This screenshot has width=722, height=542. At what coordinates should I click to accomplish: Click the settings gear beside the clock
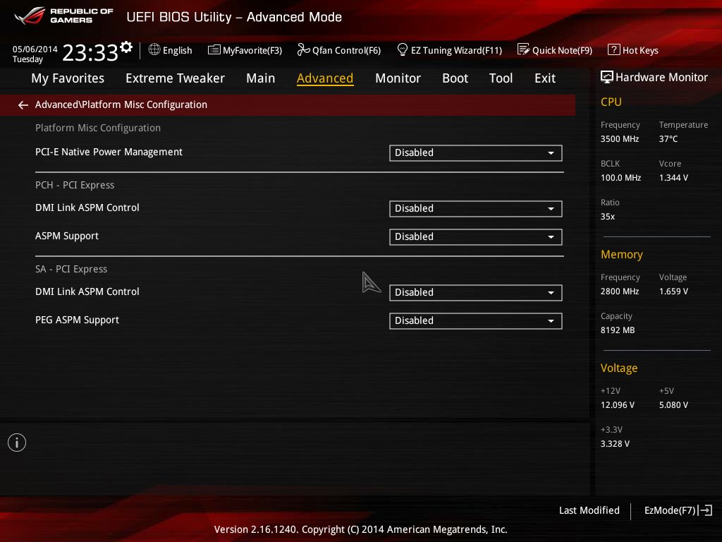coord(126,47)
